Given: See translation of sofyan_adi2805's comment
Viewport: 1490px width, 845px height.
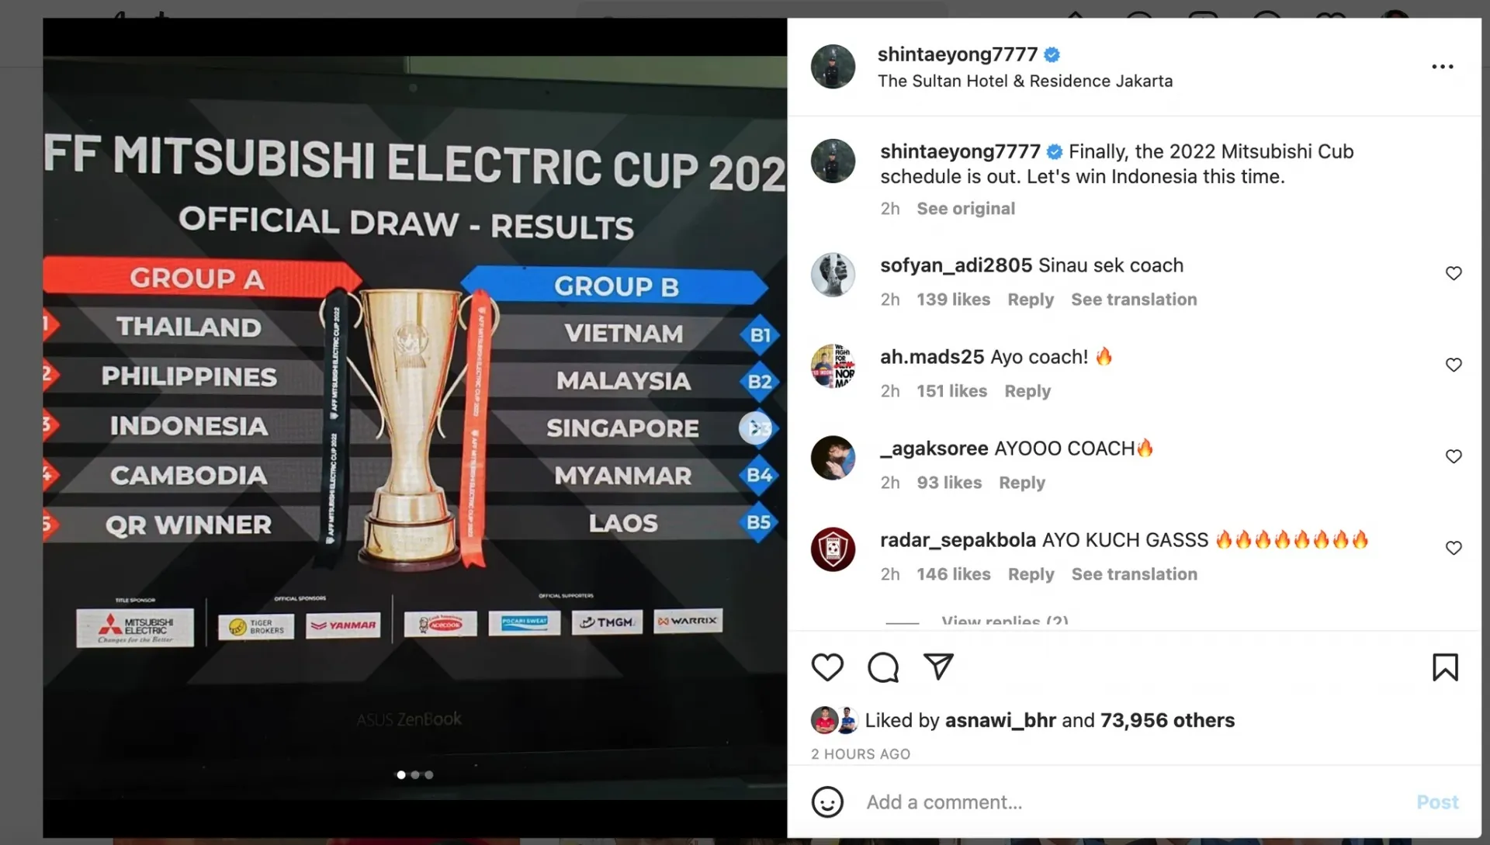Looking at the screenshot, I should click(1134, 300).
